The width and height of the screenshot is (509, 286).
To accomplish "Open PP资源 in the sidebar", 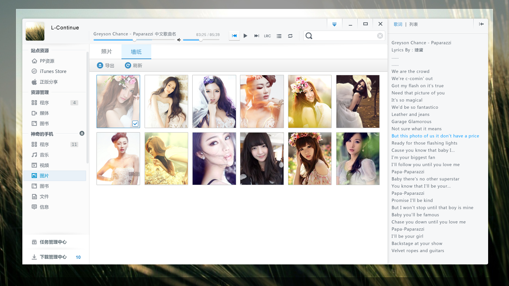I will pos(54,61).
